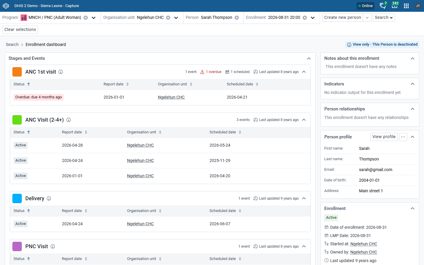
Task: Open the apps grid menu icon
Action: click(x=406, y=6)
